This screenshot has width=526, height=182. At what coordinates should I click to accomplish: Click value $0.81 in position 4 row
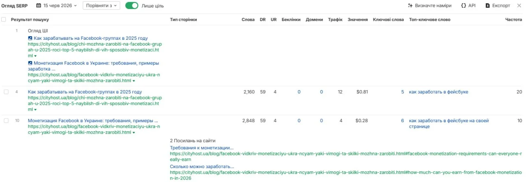[x=362, y=92]
